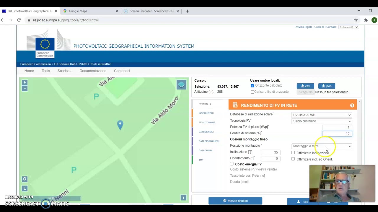Select the TMY tab

click(x=201, y=160)
